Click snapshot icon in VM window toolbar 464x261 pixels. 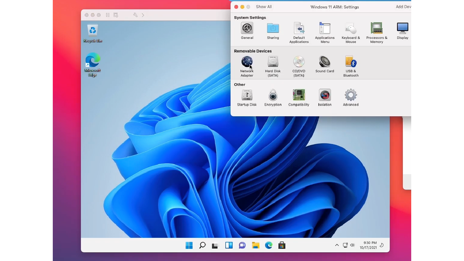pos(116,15)
